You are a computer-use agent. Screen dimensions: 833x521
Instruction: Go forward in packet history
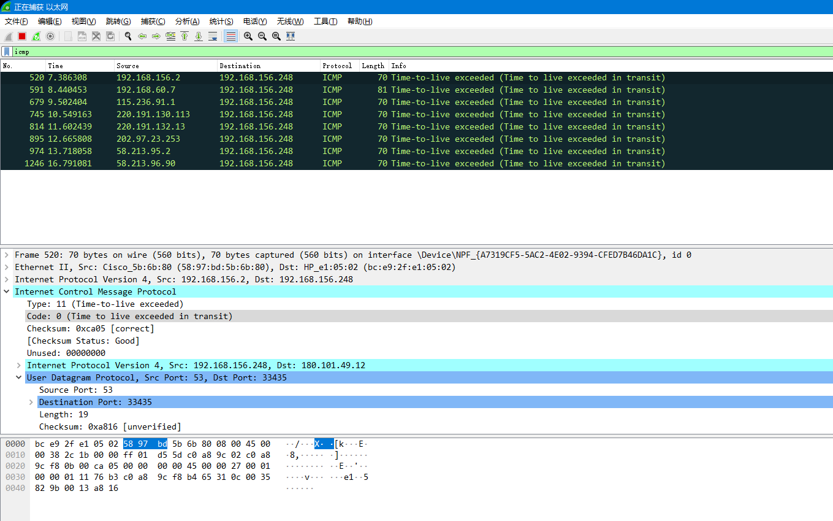point(156,36)
